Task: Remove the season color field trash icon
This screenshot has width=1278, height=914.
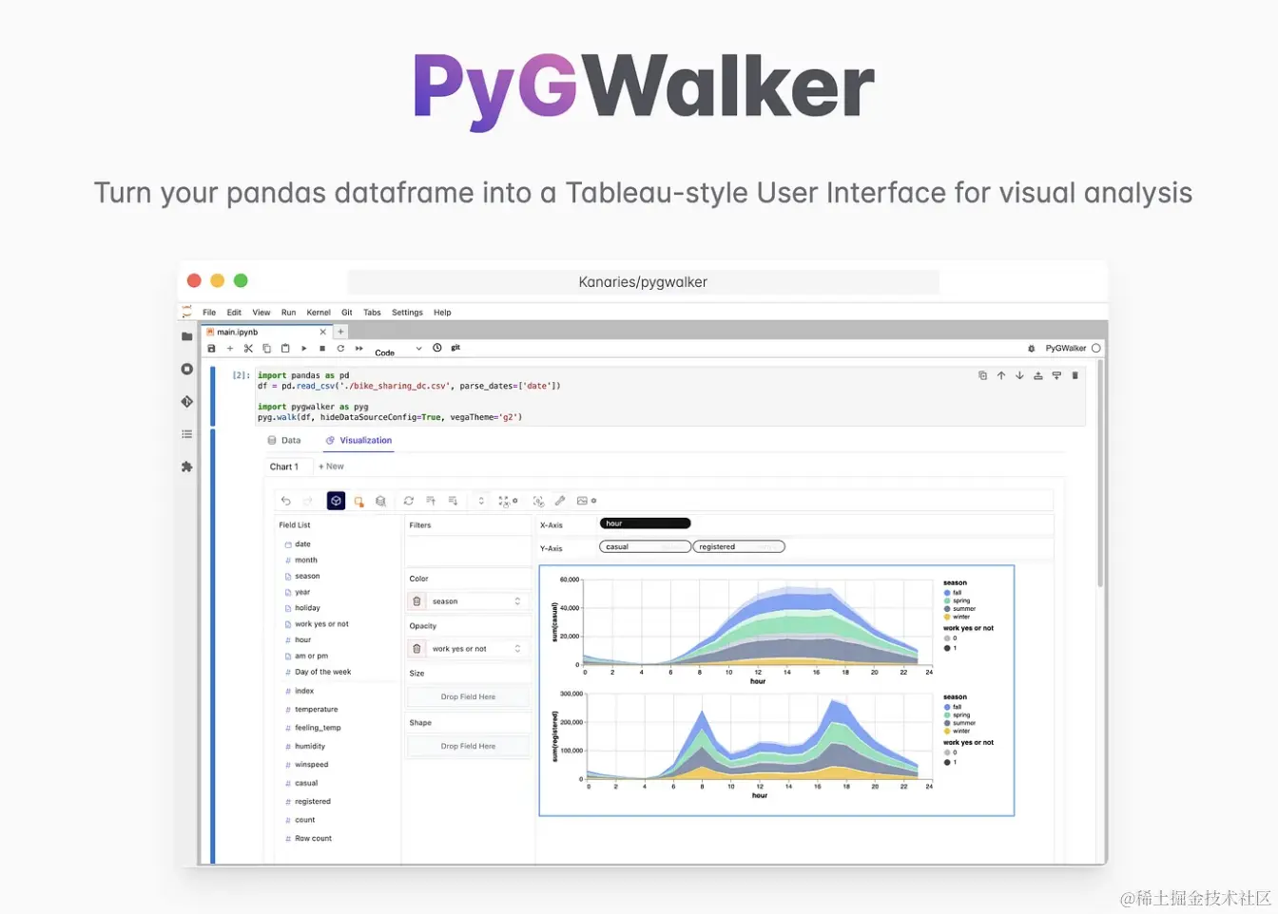Action: click(416, 601)
